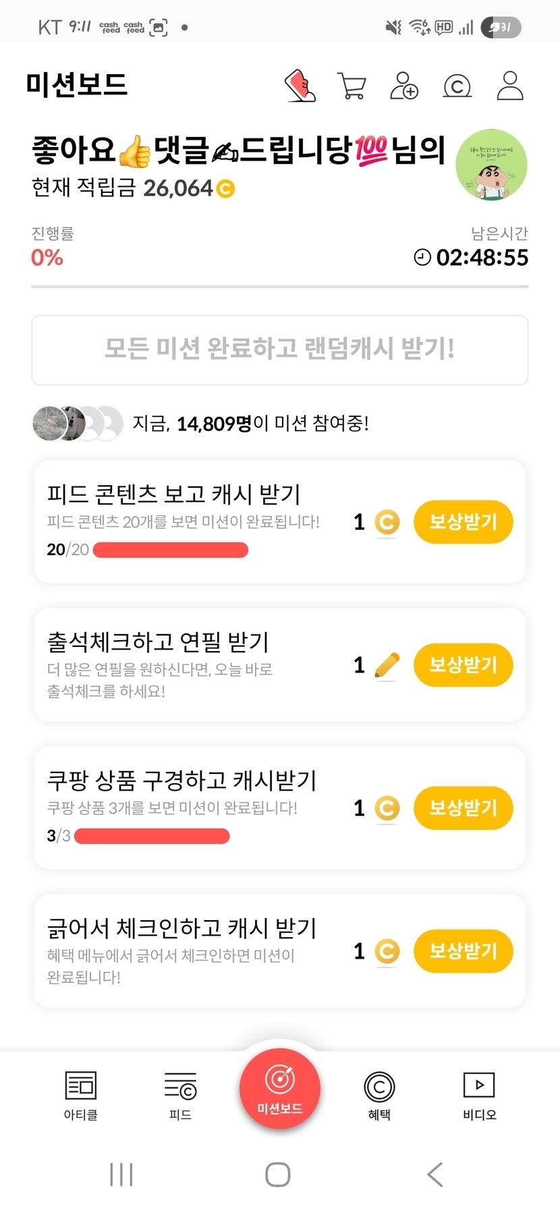This screenshot has width=560, height=1213.
Task: Claim reward for Coupang product mission
Action: pos(463,808)
